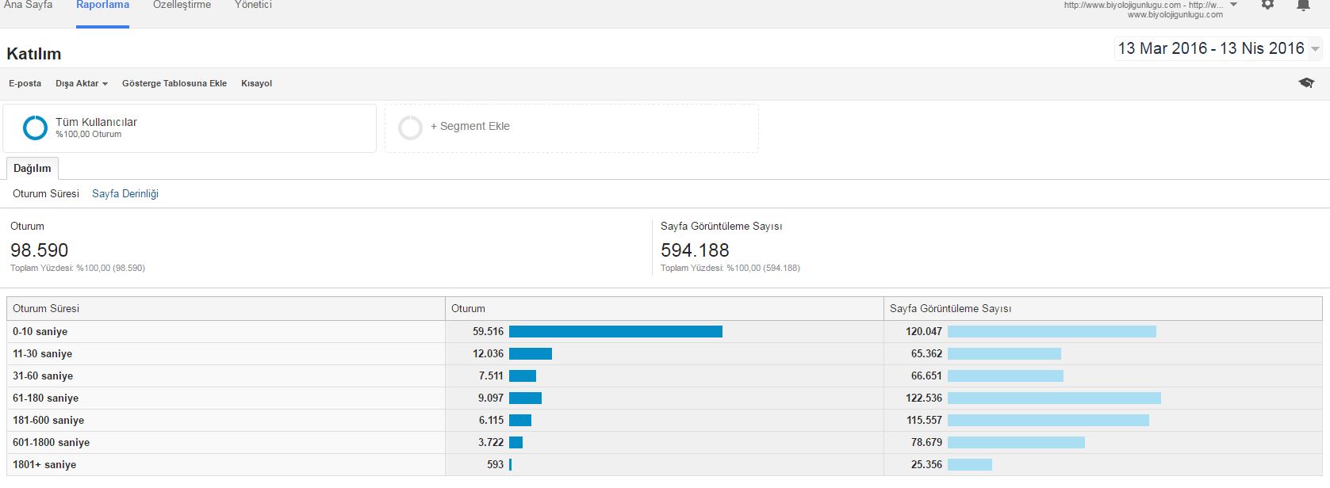
Task: Click the 61-180 saniye row label
Action: click(45, 398)
